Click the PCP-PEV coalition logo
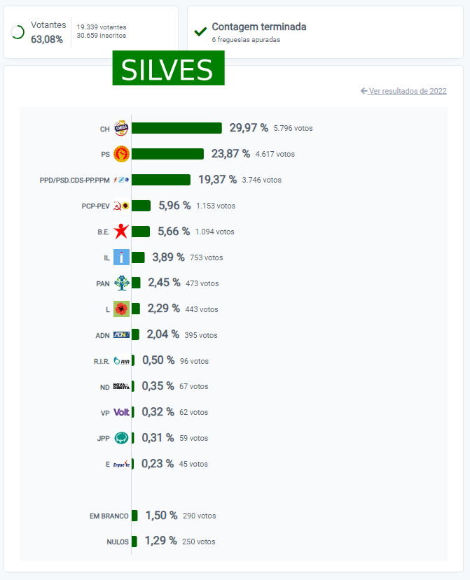 coord(121,206)
